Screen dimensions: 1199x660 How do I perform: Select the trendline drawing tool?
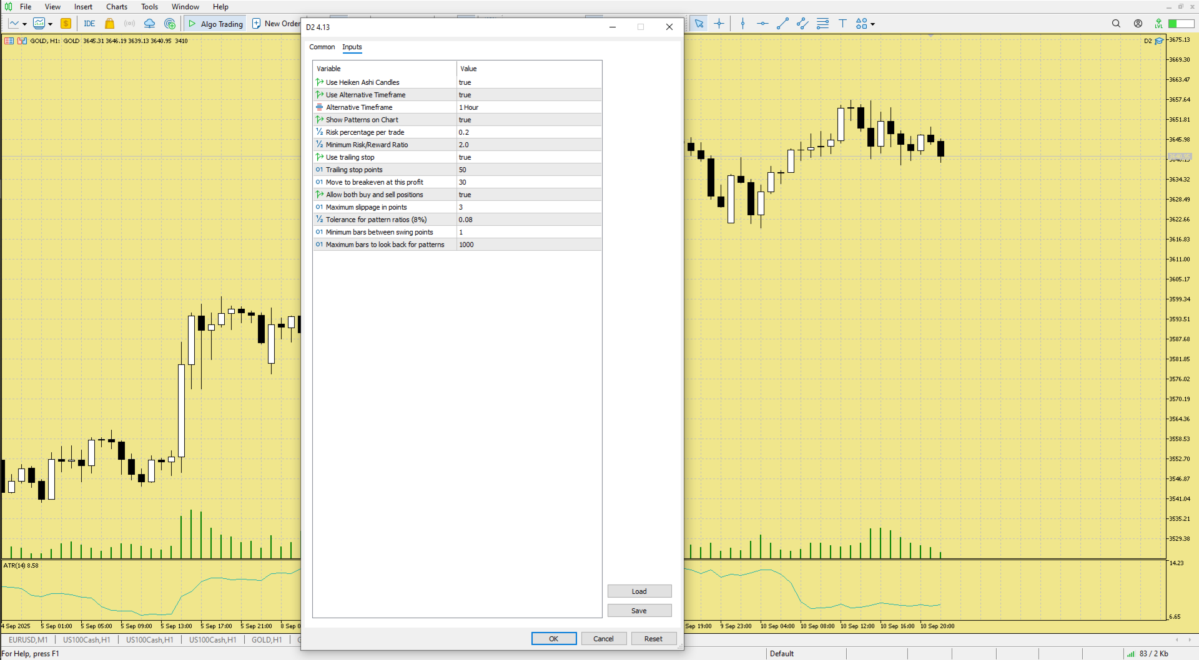pos(782,24)
